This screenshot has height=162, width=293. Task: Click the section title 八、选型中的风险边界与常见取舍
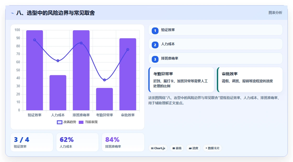coord(55,13)
